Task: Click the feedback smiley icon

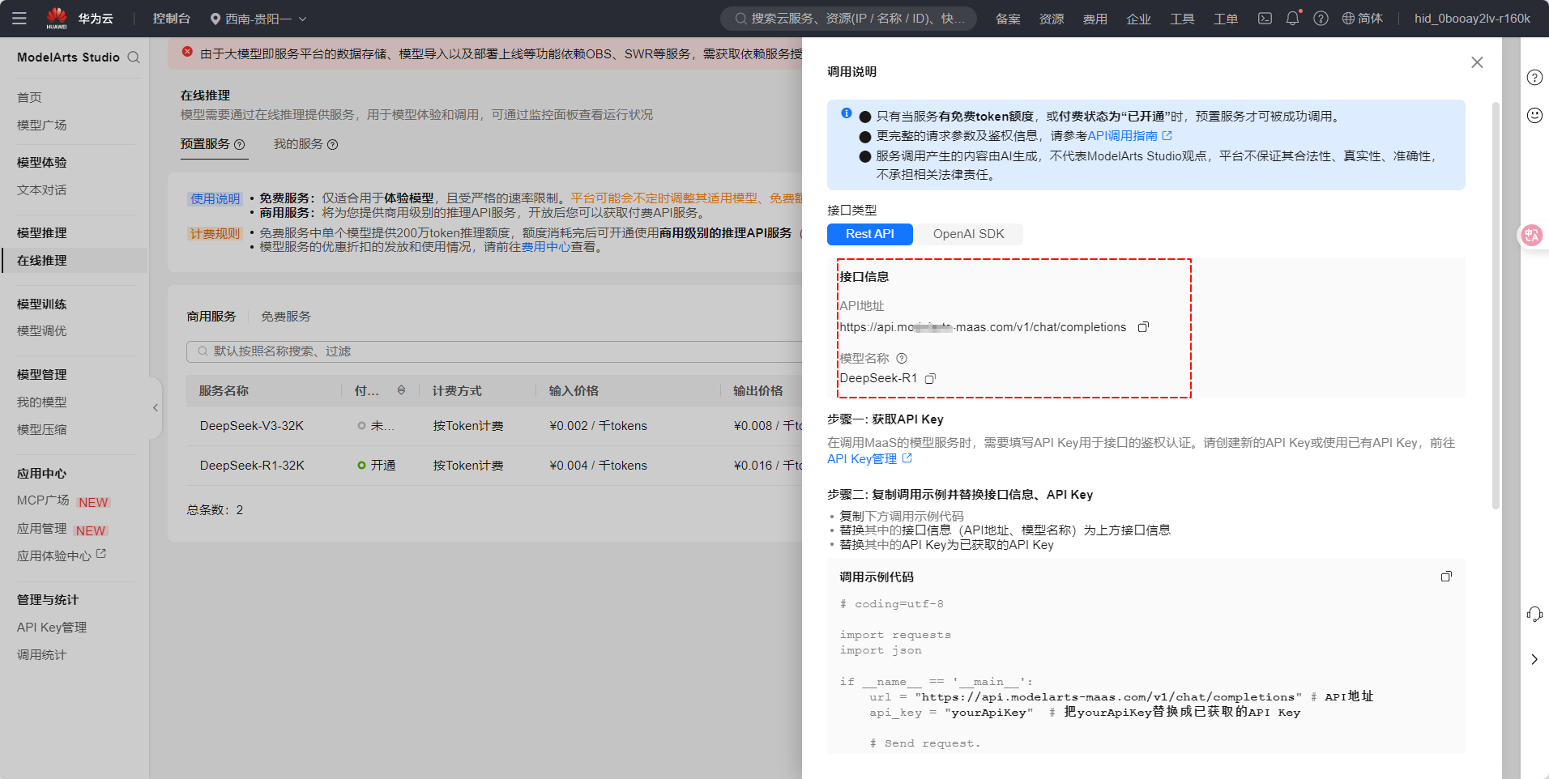Action: (x=1534, y=115)
